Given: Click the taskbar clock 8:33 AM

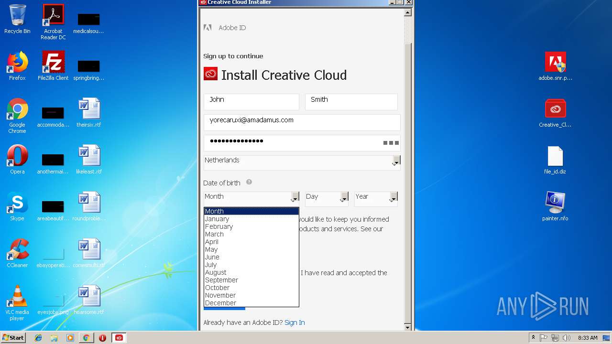Looking at the screenshot, I should point(588,338).
